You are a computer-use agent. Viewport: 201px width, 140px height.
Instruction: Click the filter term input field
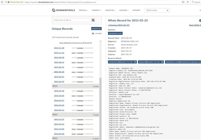pyautogui.click(x=72, y=20)
